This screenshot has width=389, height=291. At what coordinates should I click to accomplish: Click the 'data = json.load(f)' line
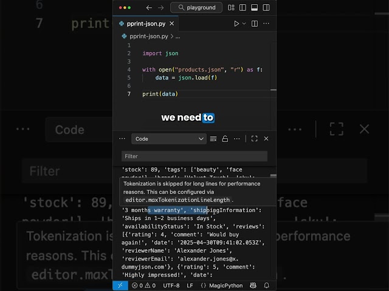(186, 78)
